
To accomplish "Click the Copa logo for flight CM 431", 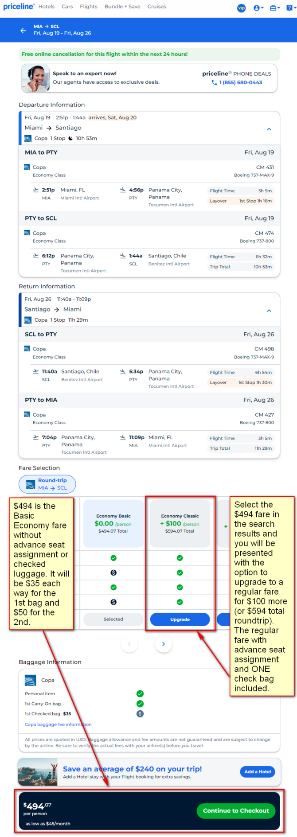I will [27, 167].
